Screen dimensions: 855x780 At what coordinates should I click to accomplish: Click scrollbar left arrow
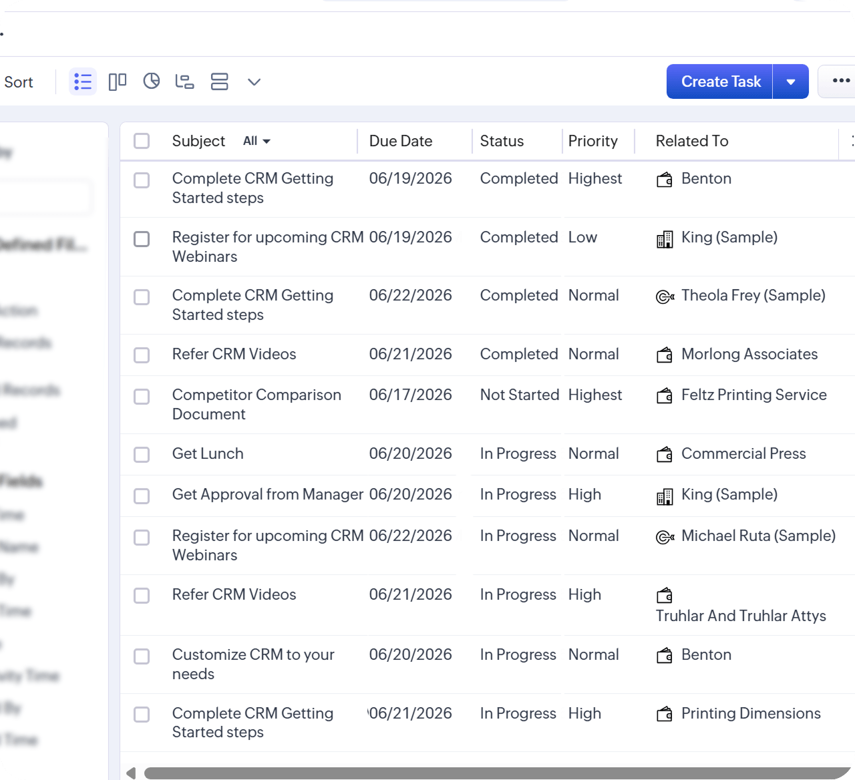tap(131, 773)
